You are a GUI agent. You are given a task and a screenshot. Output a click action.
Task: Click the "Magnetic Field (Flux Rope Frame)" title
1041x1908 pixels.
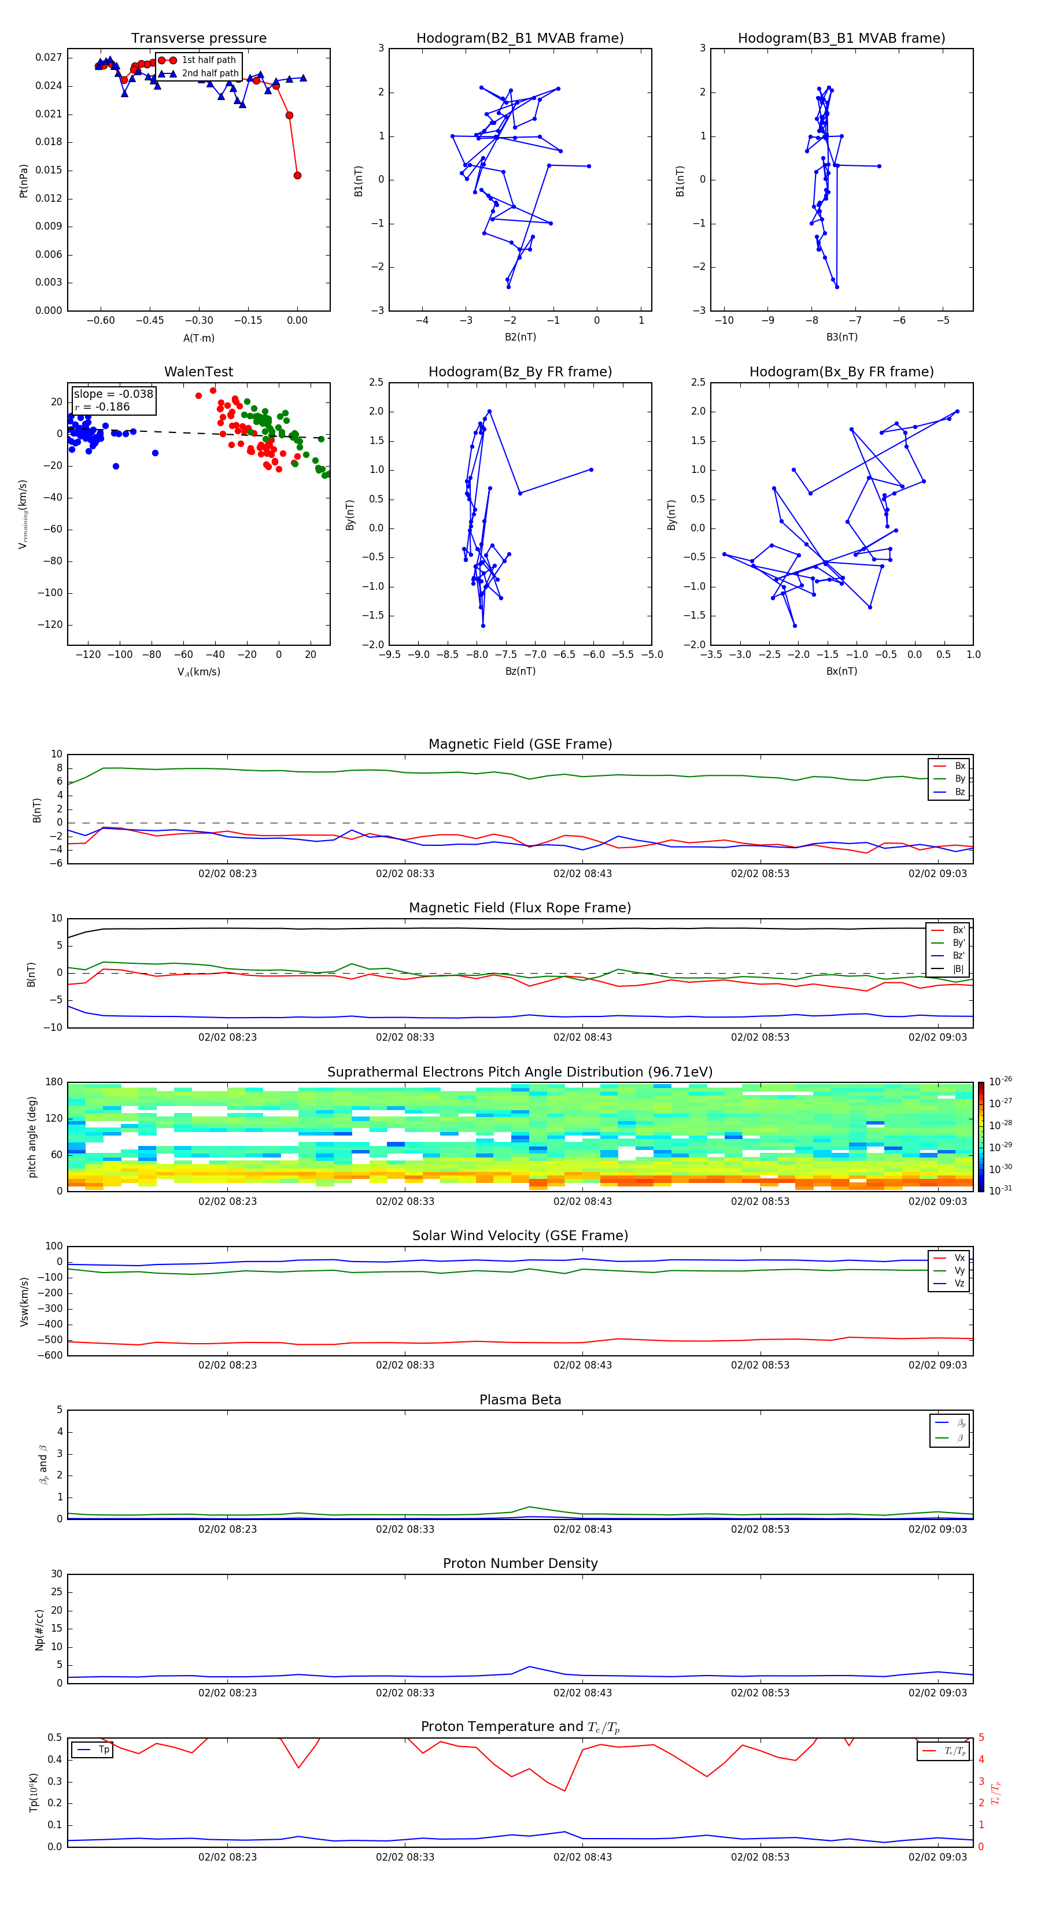pyautogui.click(x=520, y=908)
